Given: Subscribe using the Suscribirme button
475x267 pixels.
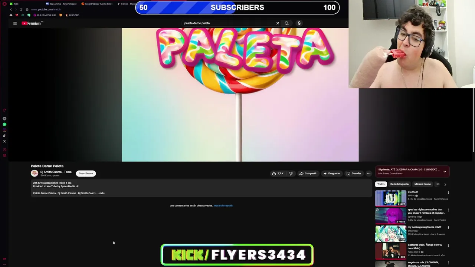Looking at the screenshot, I should (x=86, y=174).
